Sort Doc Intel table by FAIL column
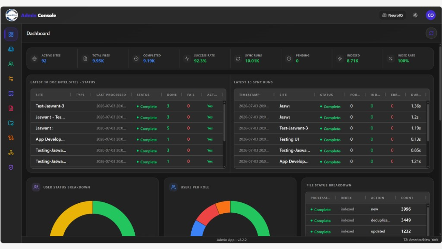The image size is (442, 249). (191, 95)
